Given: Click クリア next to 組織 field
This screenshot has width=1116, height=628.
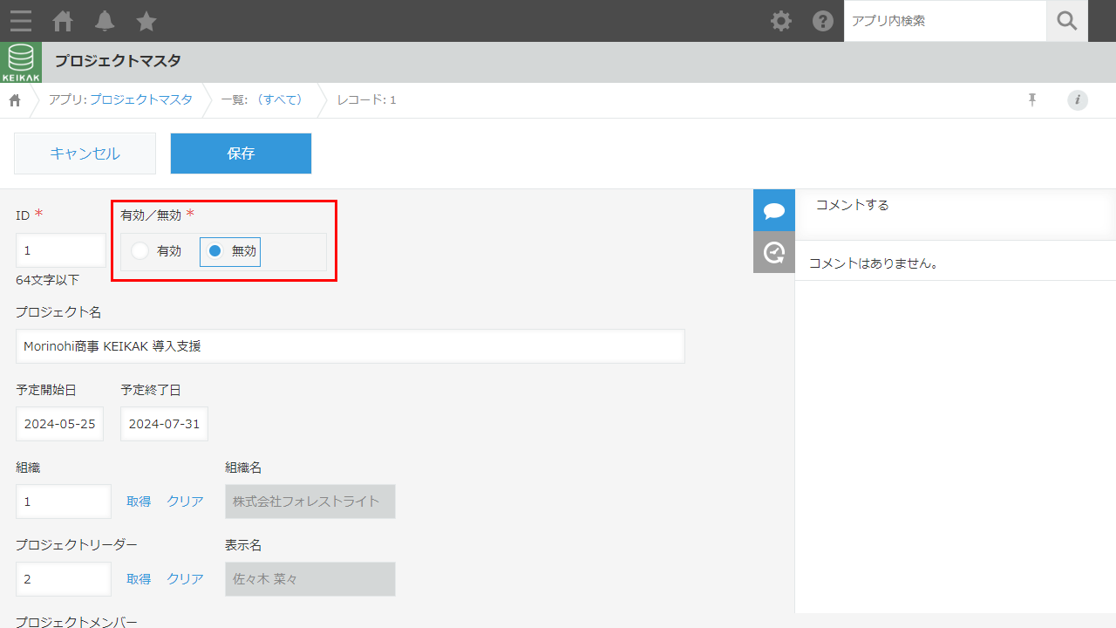Looking at the screenshot, I should pyautogui.click(x=185, y=502).
